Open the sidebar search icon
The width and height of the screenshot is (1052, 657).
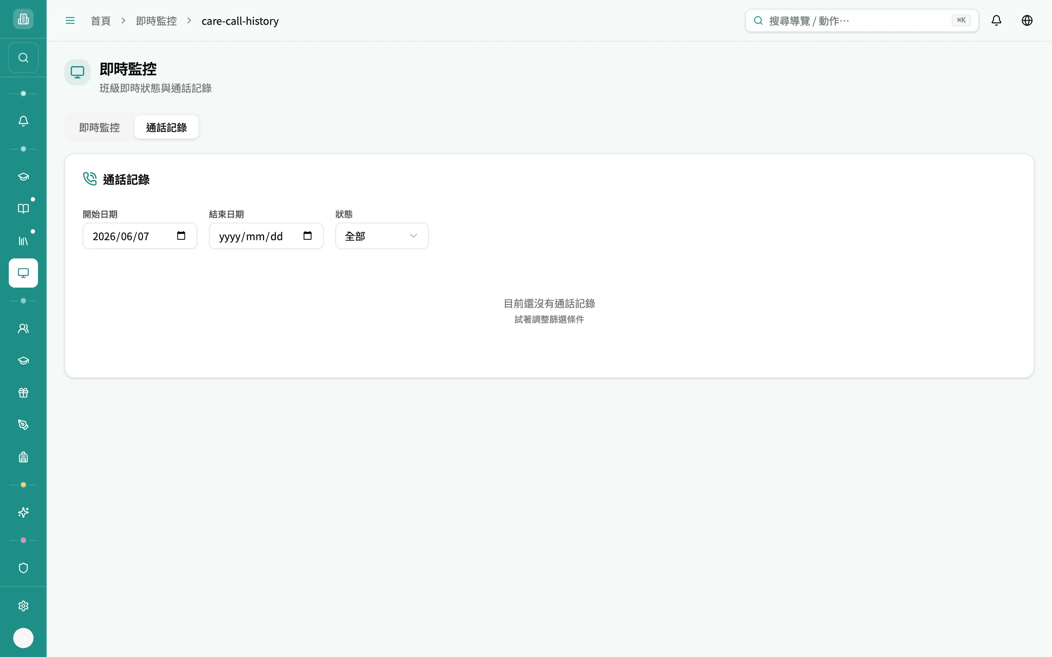(23, 58)
